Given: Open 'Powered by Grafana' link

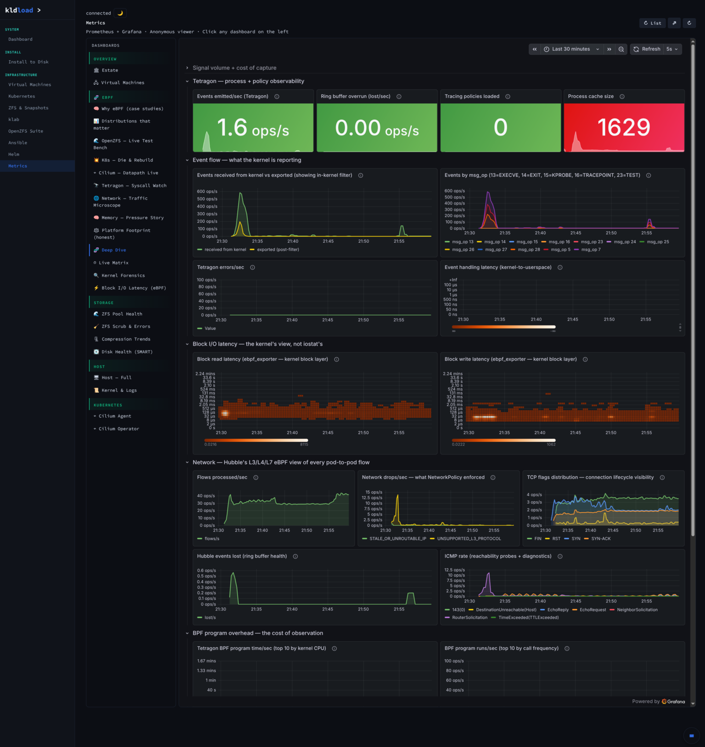Looking at the screenshot, I should [659, 702].
